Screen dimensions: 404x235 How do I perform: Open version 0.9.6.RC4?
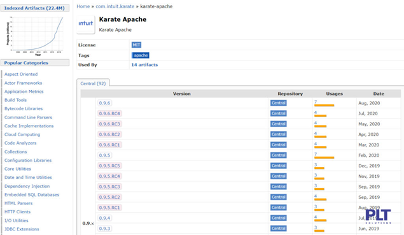[109, 113]
